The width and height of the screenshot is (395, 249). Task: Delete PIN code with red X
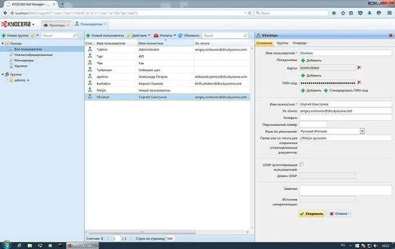pyautogui.click(x=359, y=82)
